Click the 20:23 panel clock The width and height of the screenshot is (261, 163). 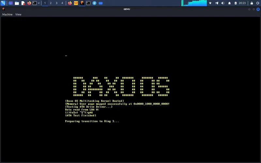[242, 3]
